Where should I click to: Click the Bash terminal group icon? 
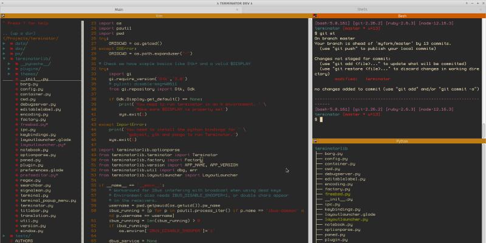pos(315,16)
